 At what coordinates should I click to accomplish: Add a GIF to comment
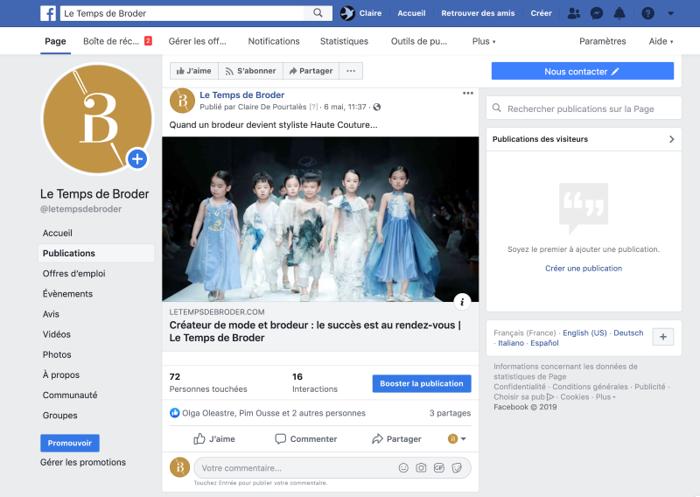(439, 468)
